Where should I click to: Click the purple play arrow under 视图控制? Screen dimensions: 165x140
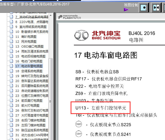click(x=126, y=10)
